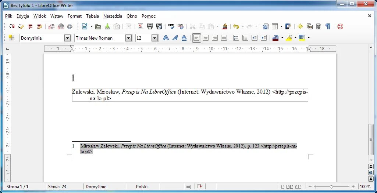Toggle automatic spell checking
377x193 pixels.
pyautogui.click(x=180, y=26)
